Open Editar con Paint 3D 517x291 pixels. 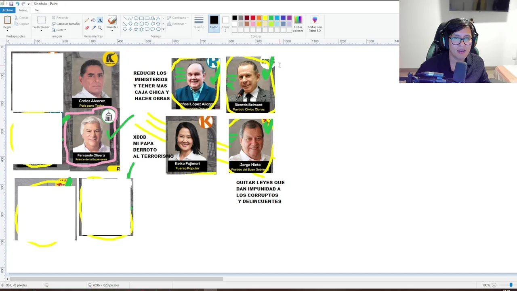click(315, 24)
